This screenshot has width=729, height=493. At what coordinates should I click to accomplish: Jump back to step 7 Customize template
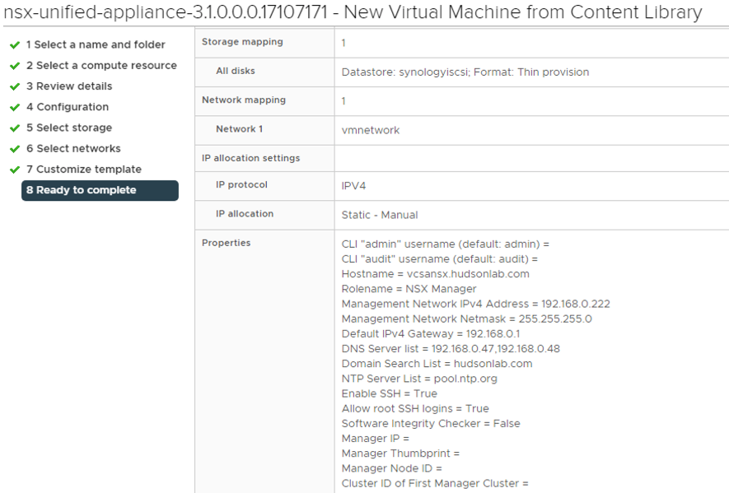(84, 170)
